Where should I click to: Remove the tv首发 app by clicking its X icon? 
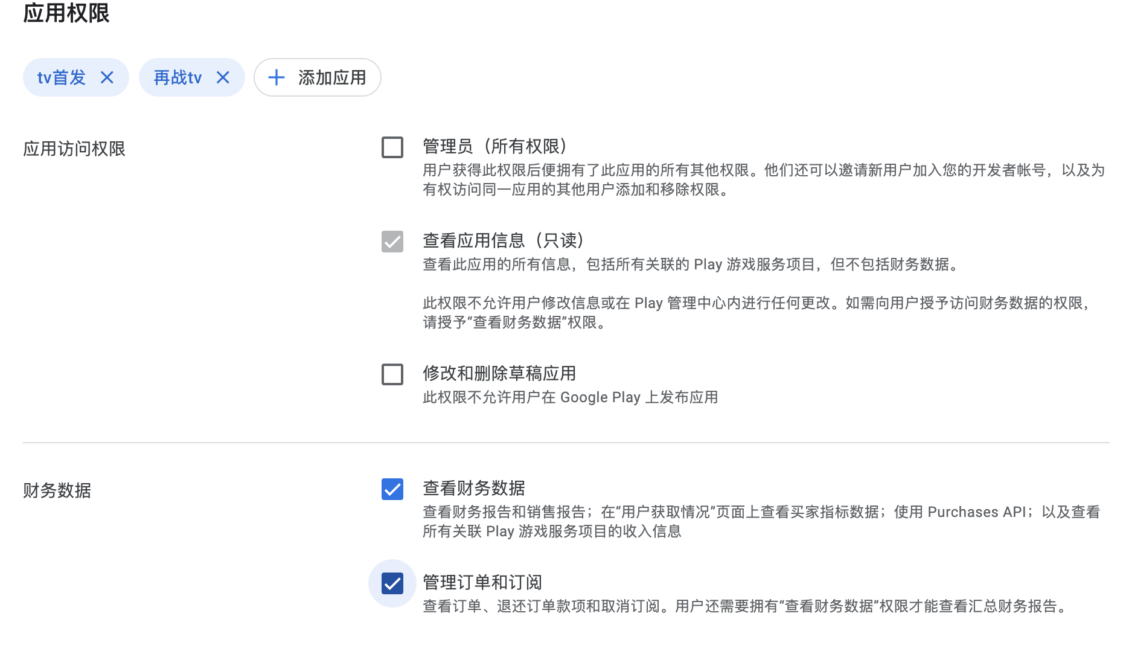click(107, 77)
